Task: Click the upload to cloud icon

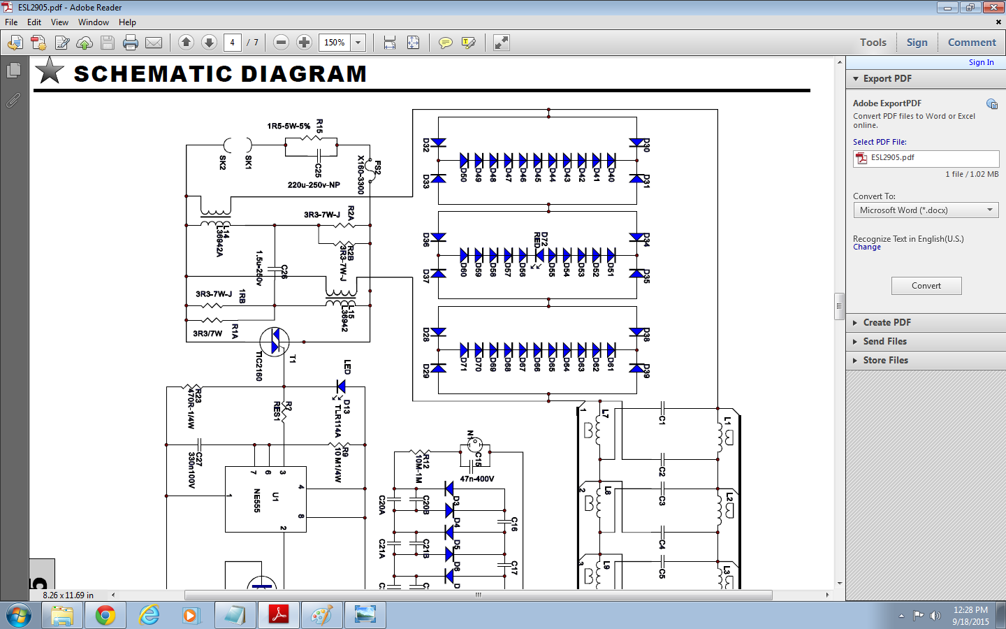Action: tap(85, 43)
